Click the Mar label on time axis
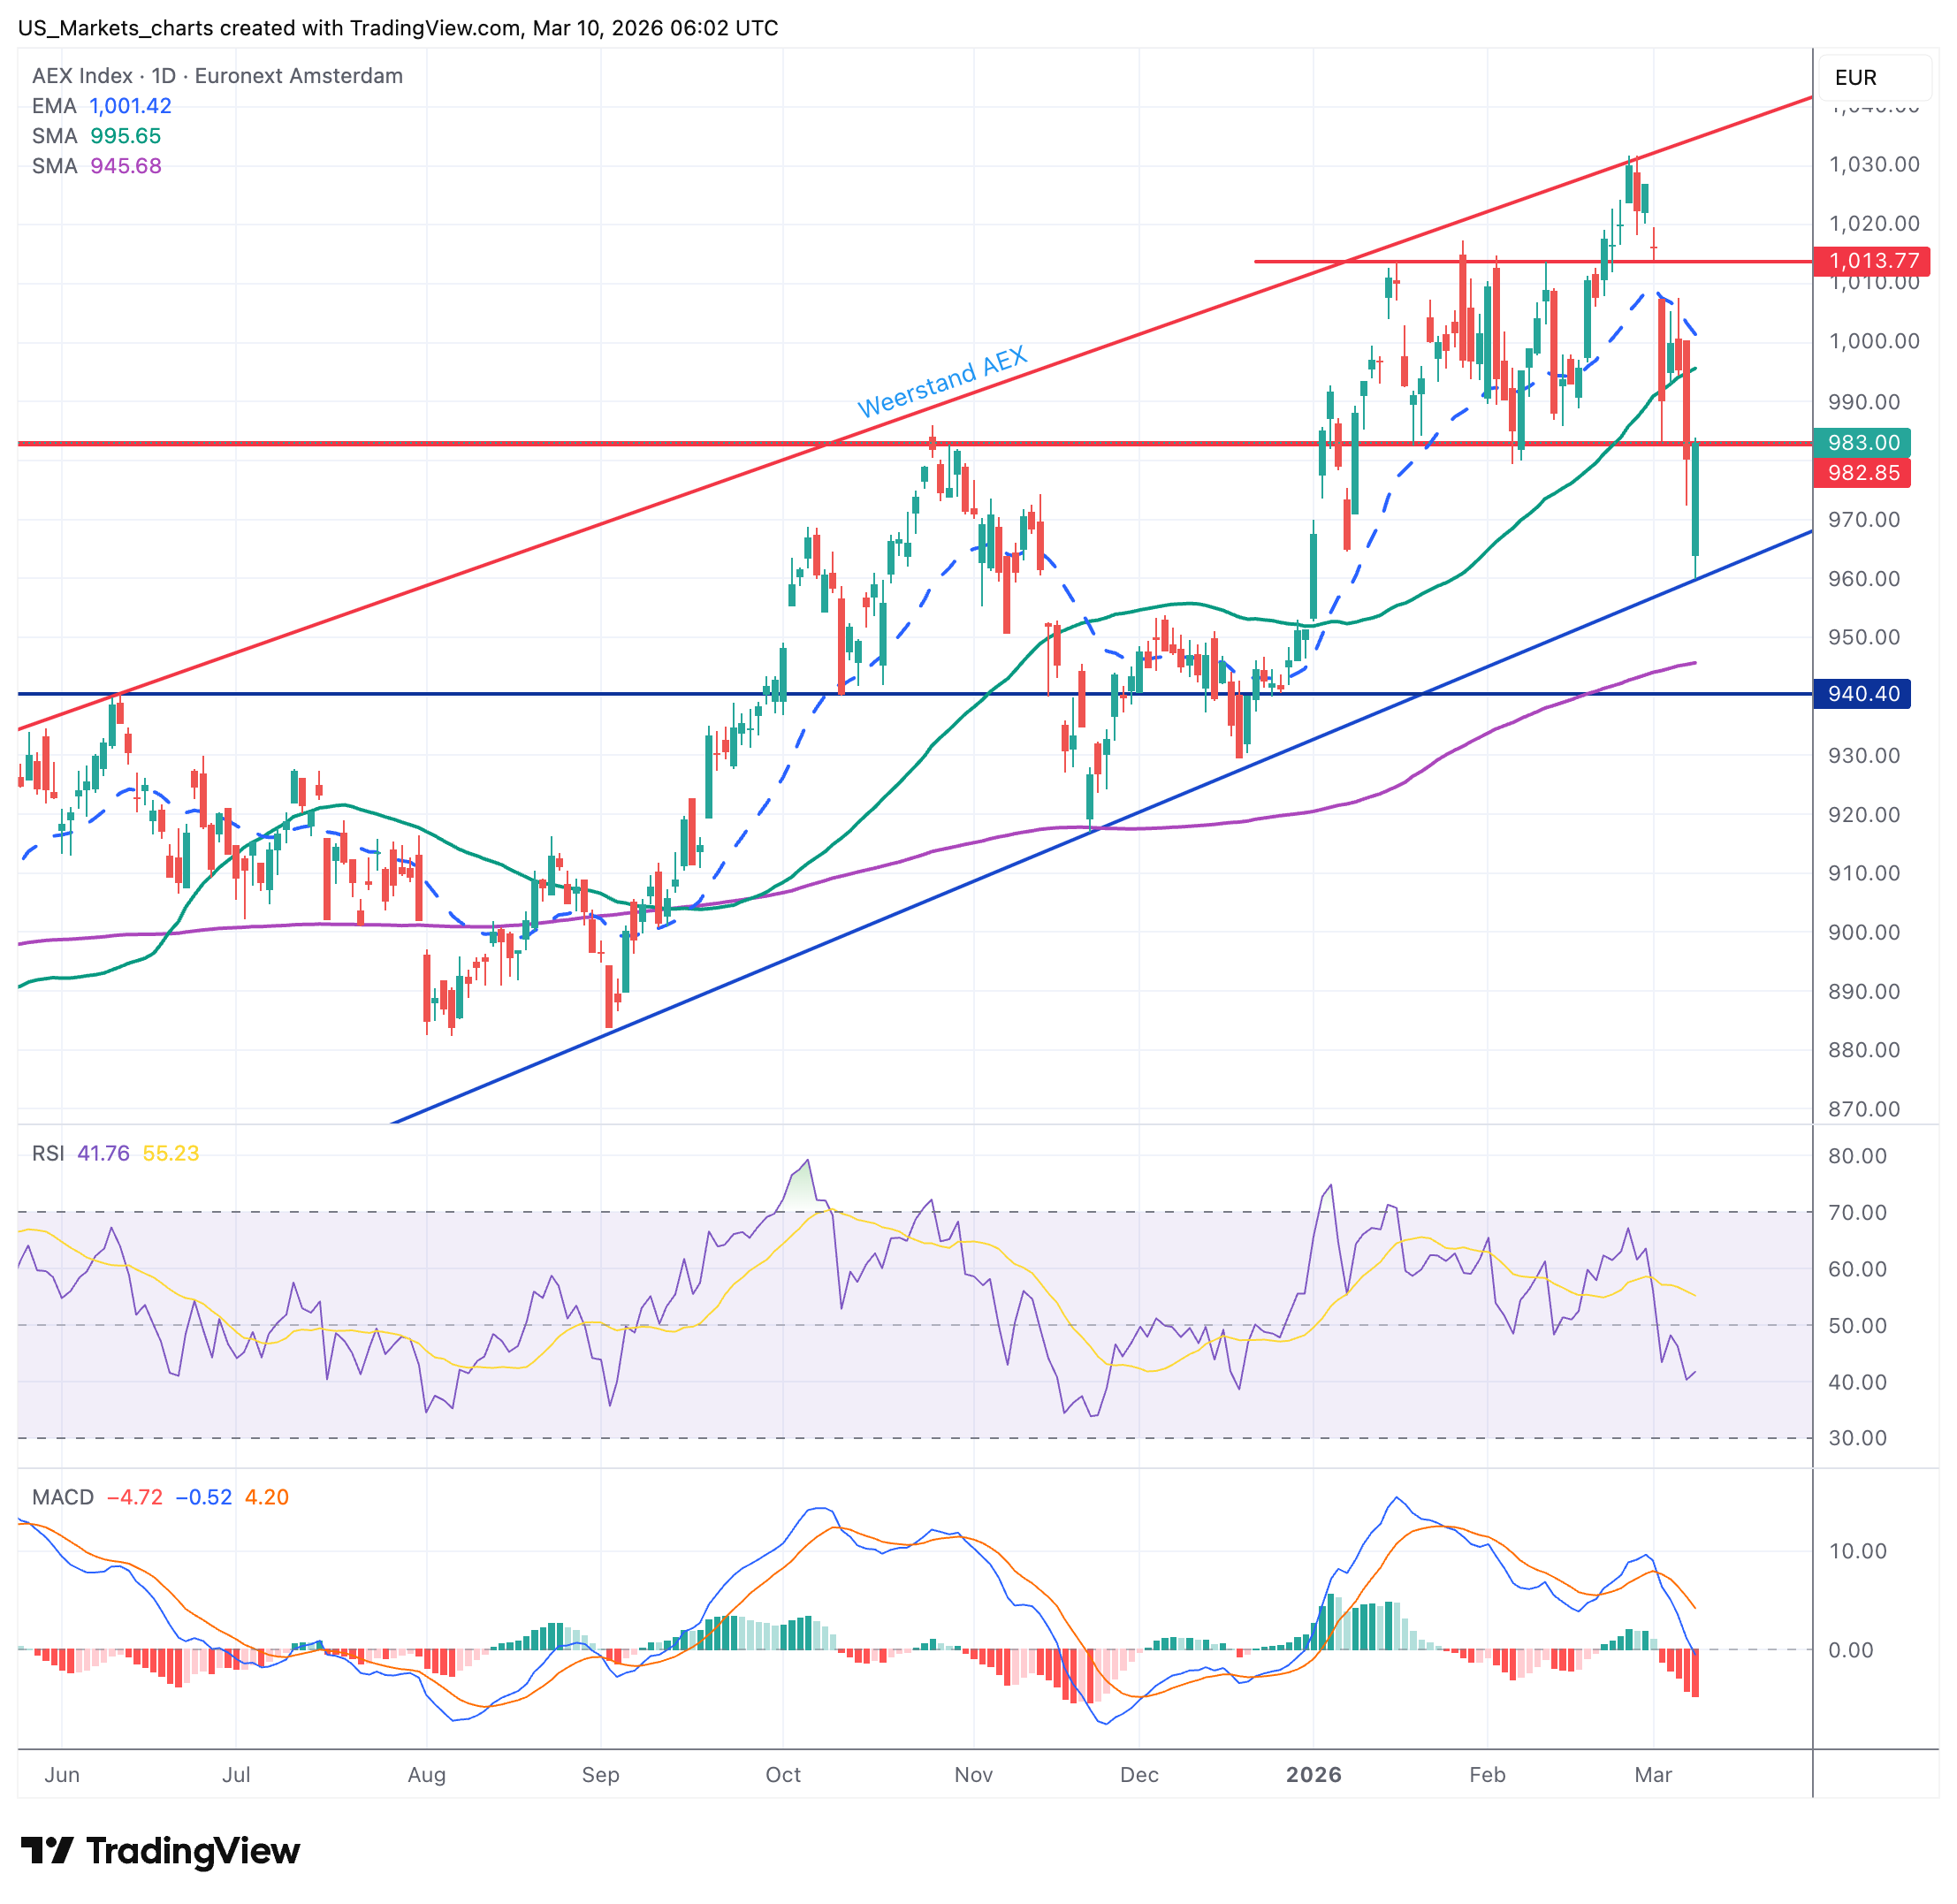This screenshot has width=1957, height=1904. tap(1652, 1774)
